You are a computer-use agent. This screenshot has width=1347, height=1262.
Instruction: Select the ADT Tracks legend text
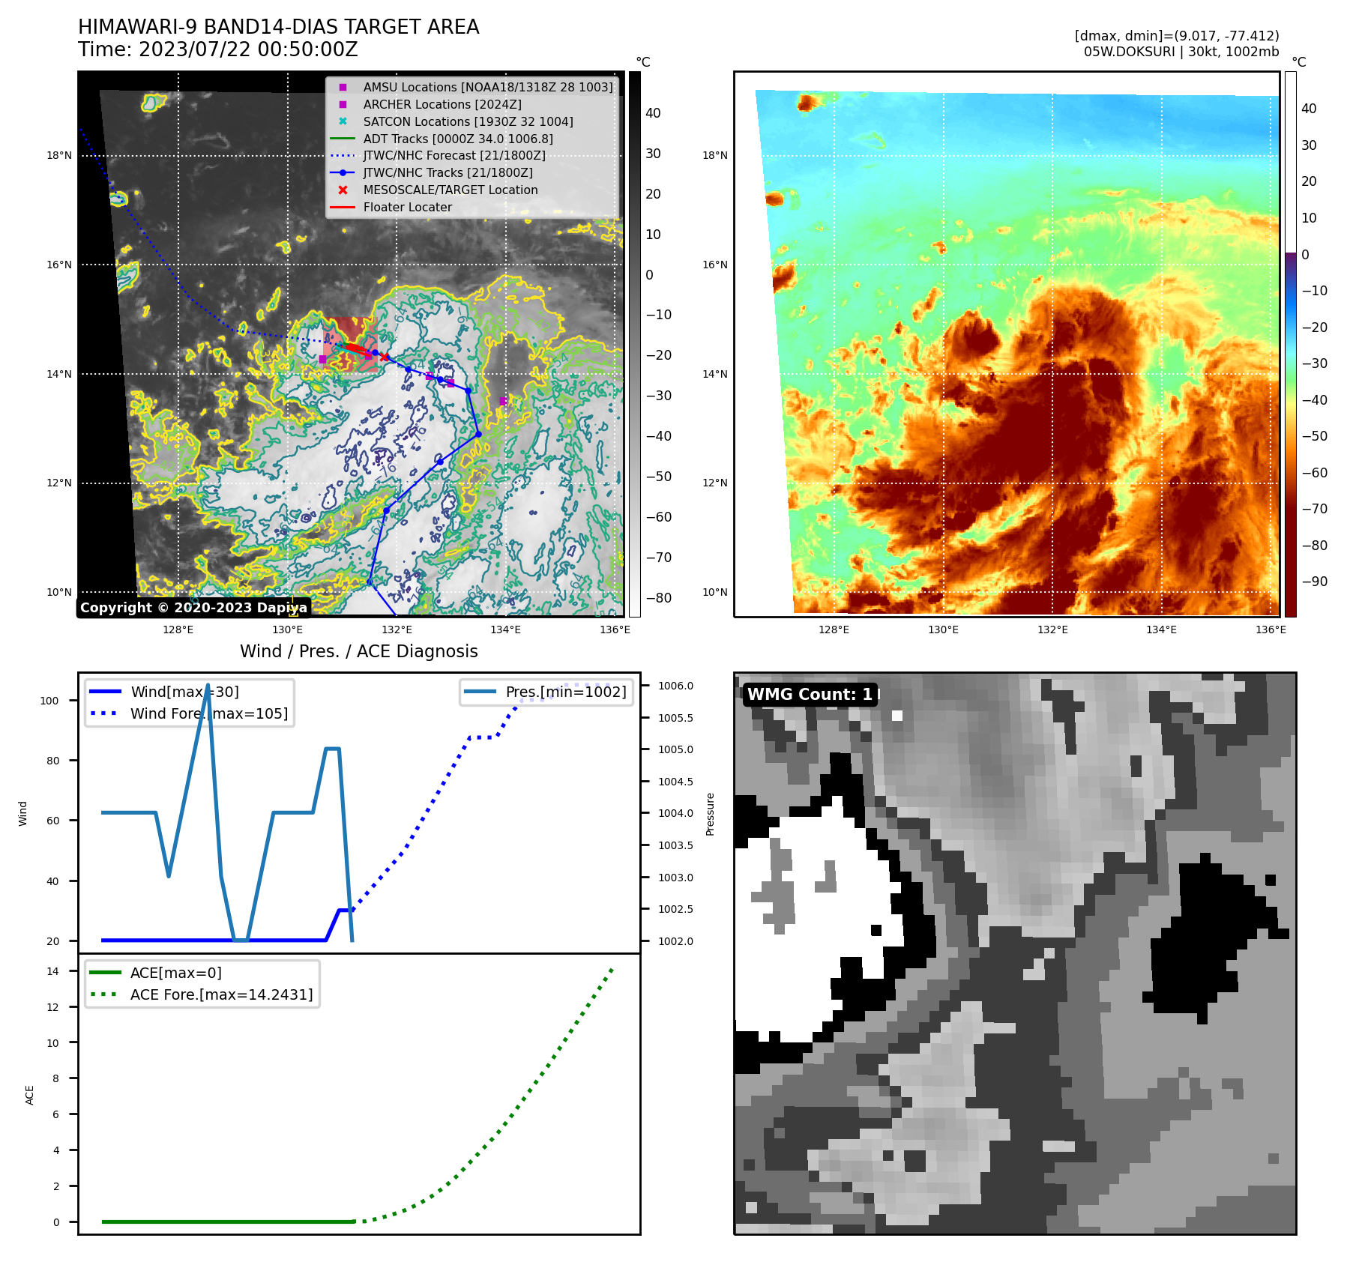point(458,139)
